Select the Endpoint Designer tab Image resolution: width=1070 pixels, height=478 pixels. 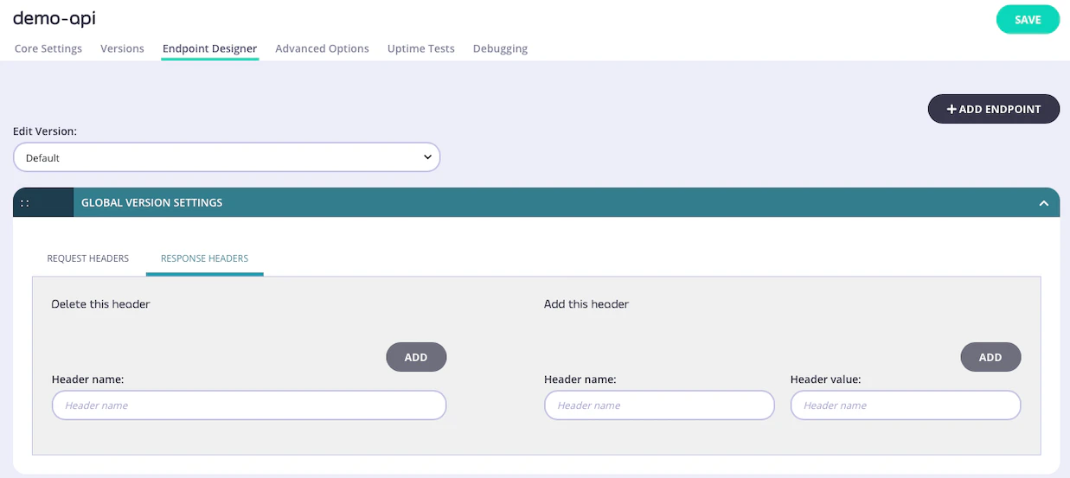click(209, 48)
